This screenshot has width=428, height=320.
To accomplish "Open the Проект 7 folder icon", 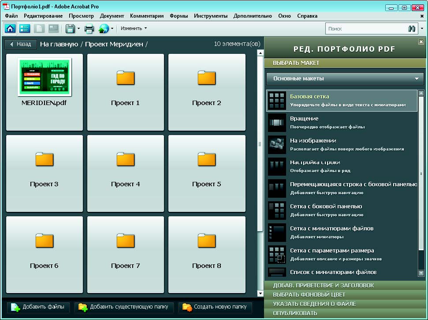I will (x=126, y=241).
